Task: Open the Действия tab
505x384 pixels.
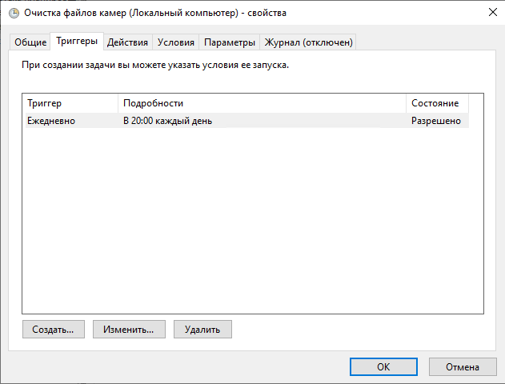Action: [x=127, y=42]
